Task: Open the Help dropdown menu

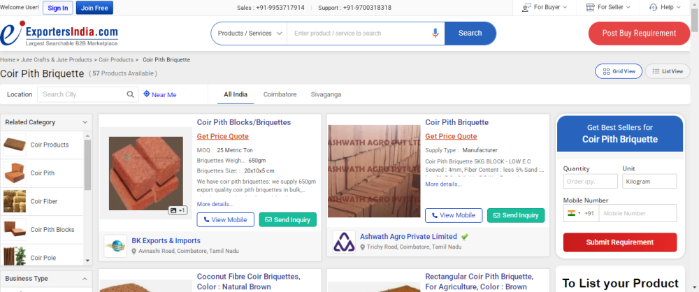Action: point(665,7)
